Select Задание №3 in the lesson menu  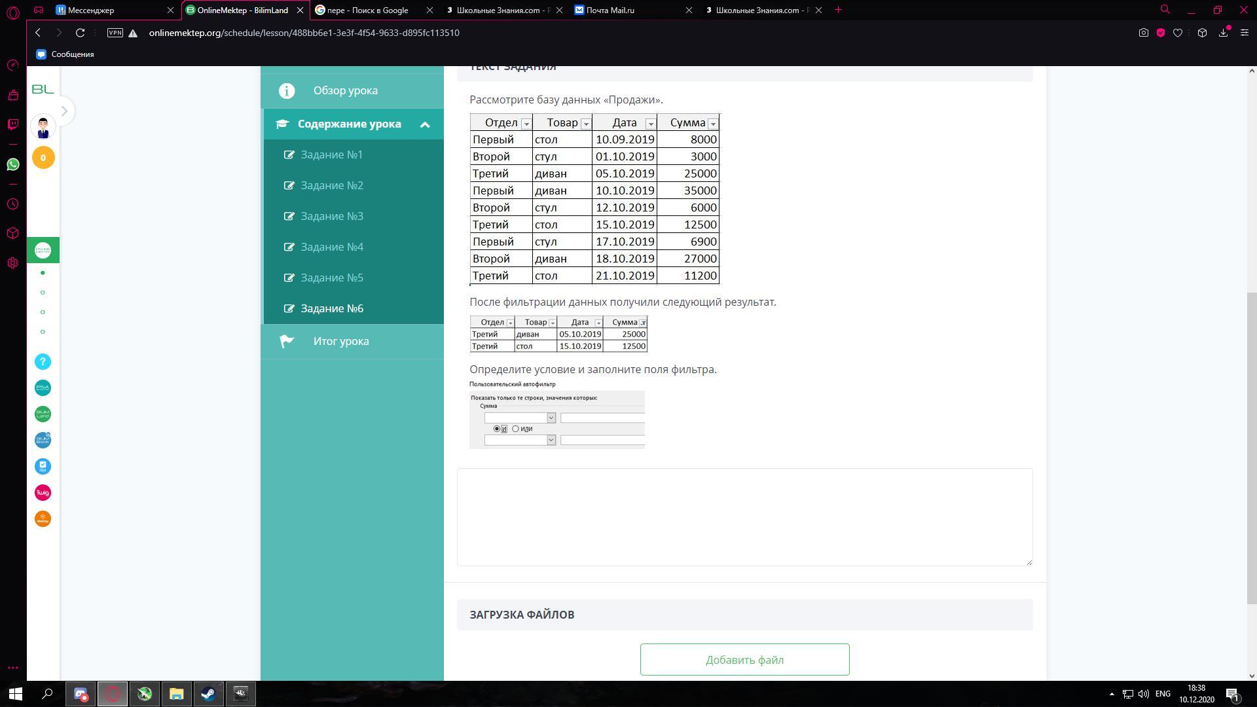point(331,216)
